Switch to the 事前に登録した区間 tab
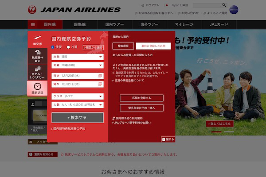This screenshot has width=266, height=177. click(x=153, y=46)
